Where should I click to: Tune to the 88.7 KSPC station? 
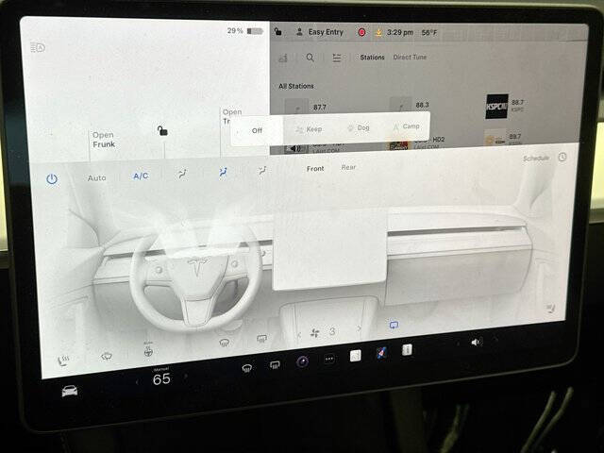click(506, 106)
